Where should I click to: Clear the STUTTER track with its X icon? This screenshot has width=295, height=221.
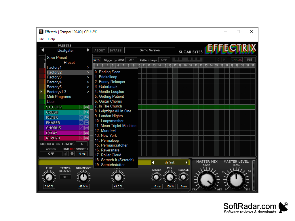[81, 107]
